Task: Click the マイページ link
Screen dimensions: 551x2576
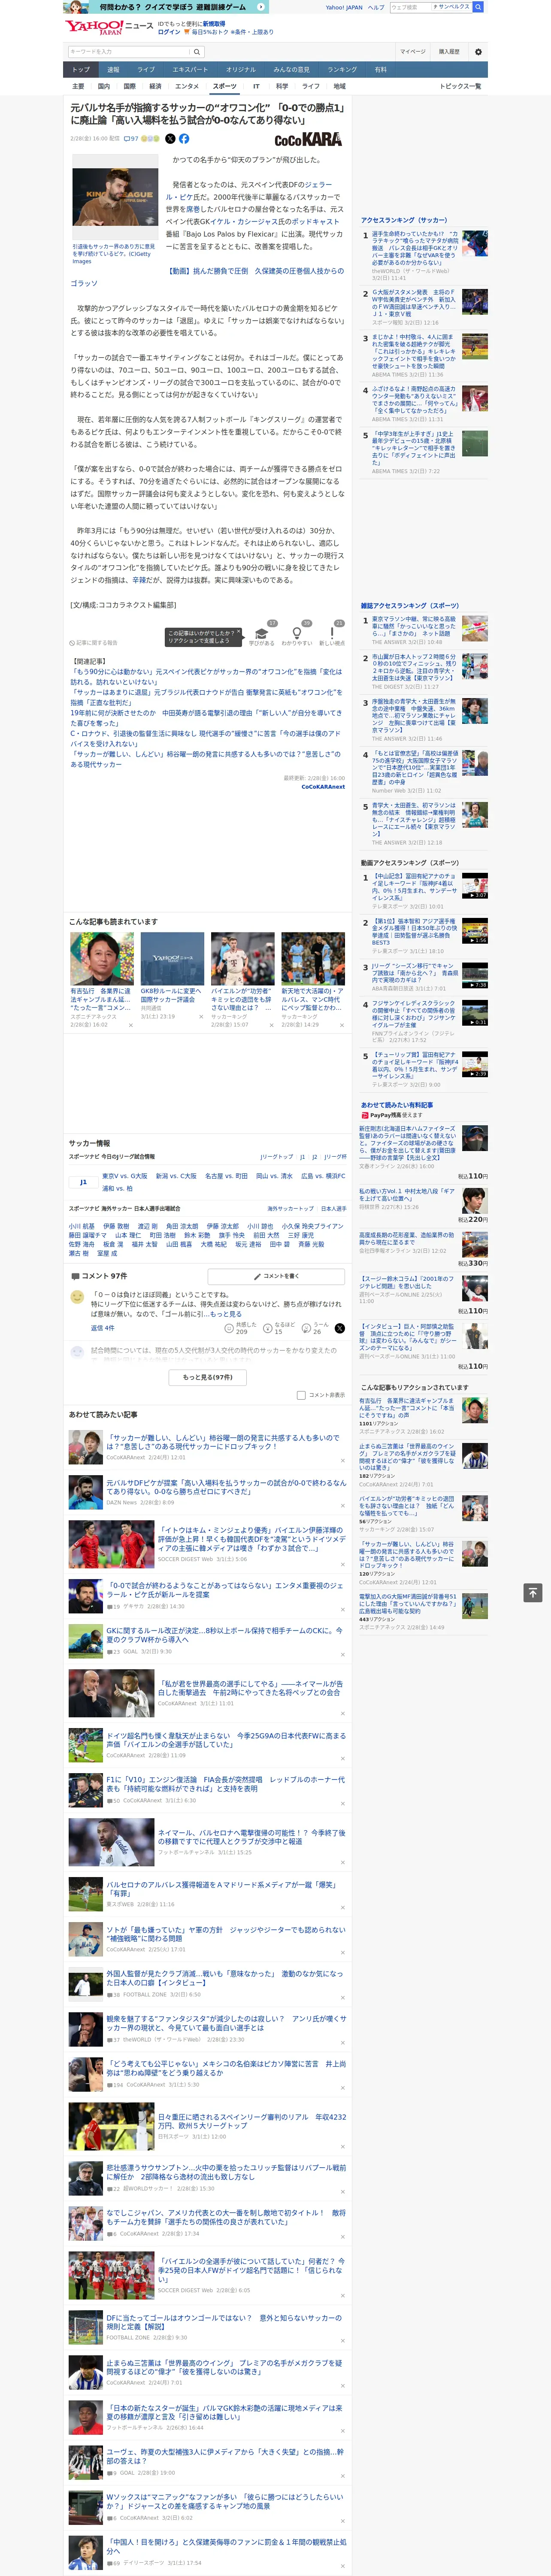Action: 412,51
